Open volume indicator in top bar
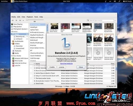133x106 pixels. (x=115, y=1)
